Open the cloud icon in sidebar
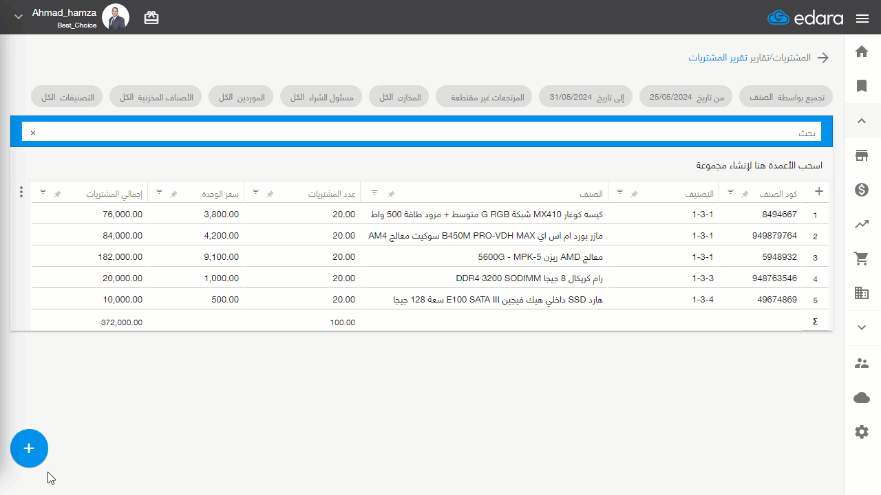The image size is (881, 495). [862, 397]
